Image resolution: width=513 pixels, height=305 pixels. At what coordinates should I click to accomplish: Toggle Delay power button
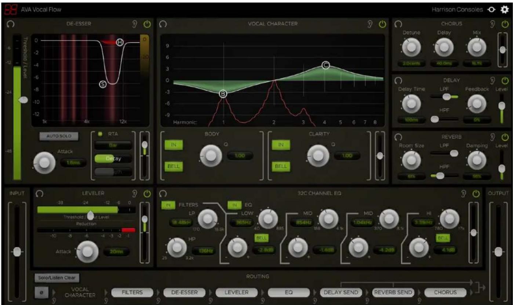(x=505, y=80)
